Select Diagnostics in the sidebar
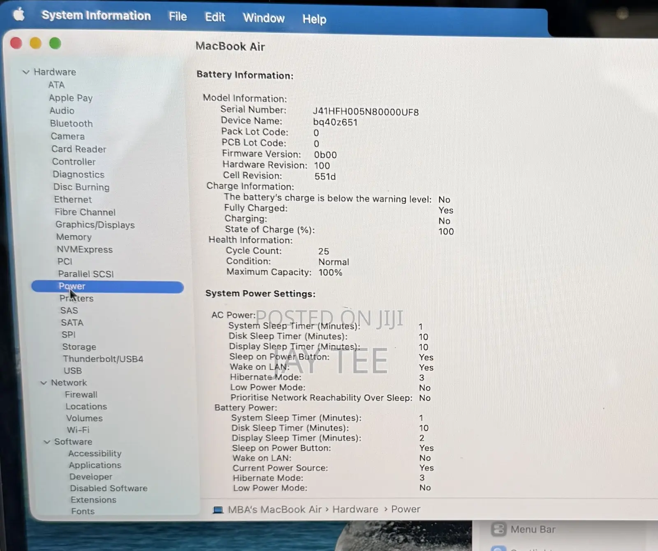This screenshot has height=551, width=658. tap(79, 174)
